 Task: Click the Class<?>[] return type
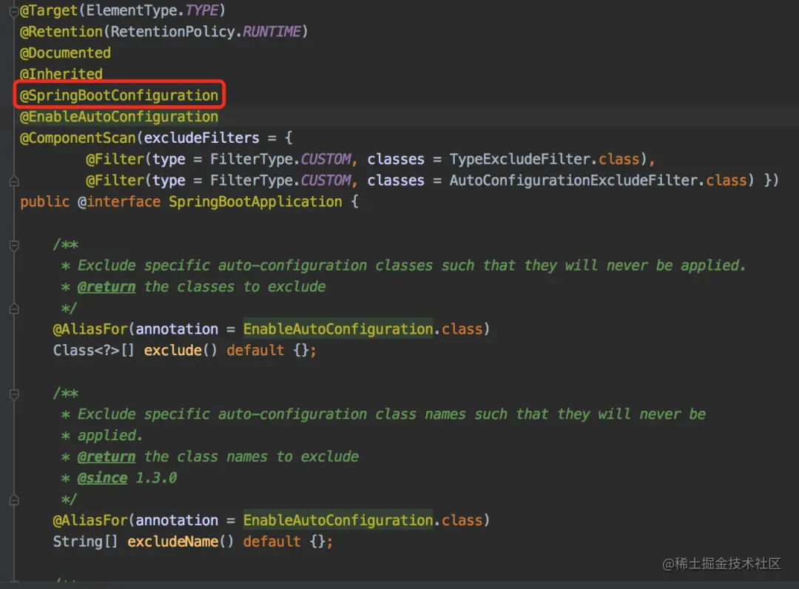94,351
